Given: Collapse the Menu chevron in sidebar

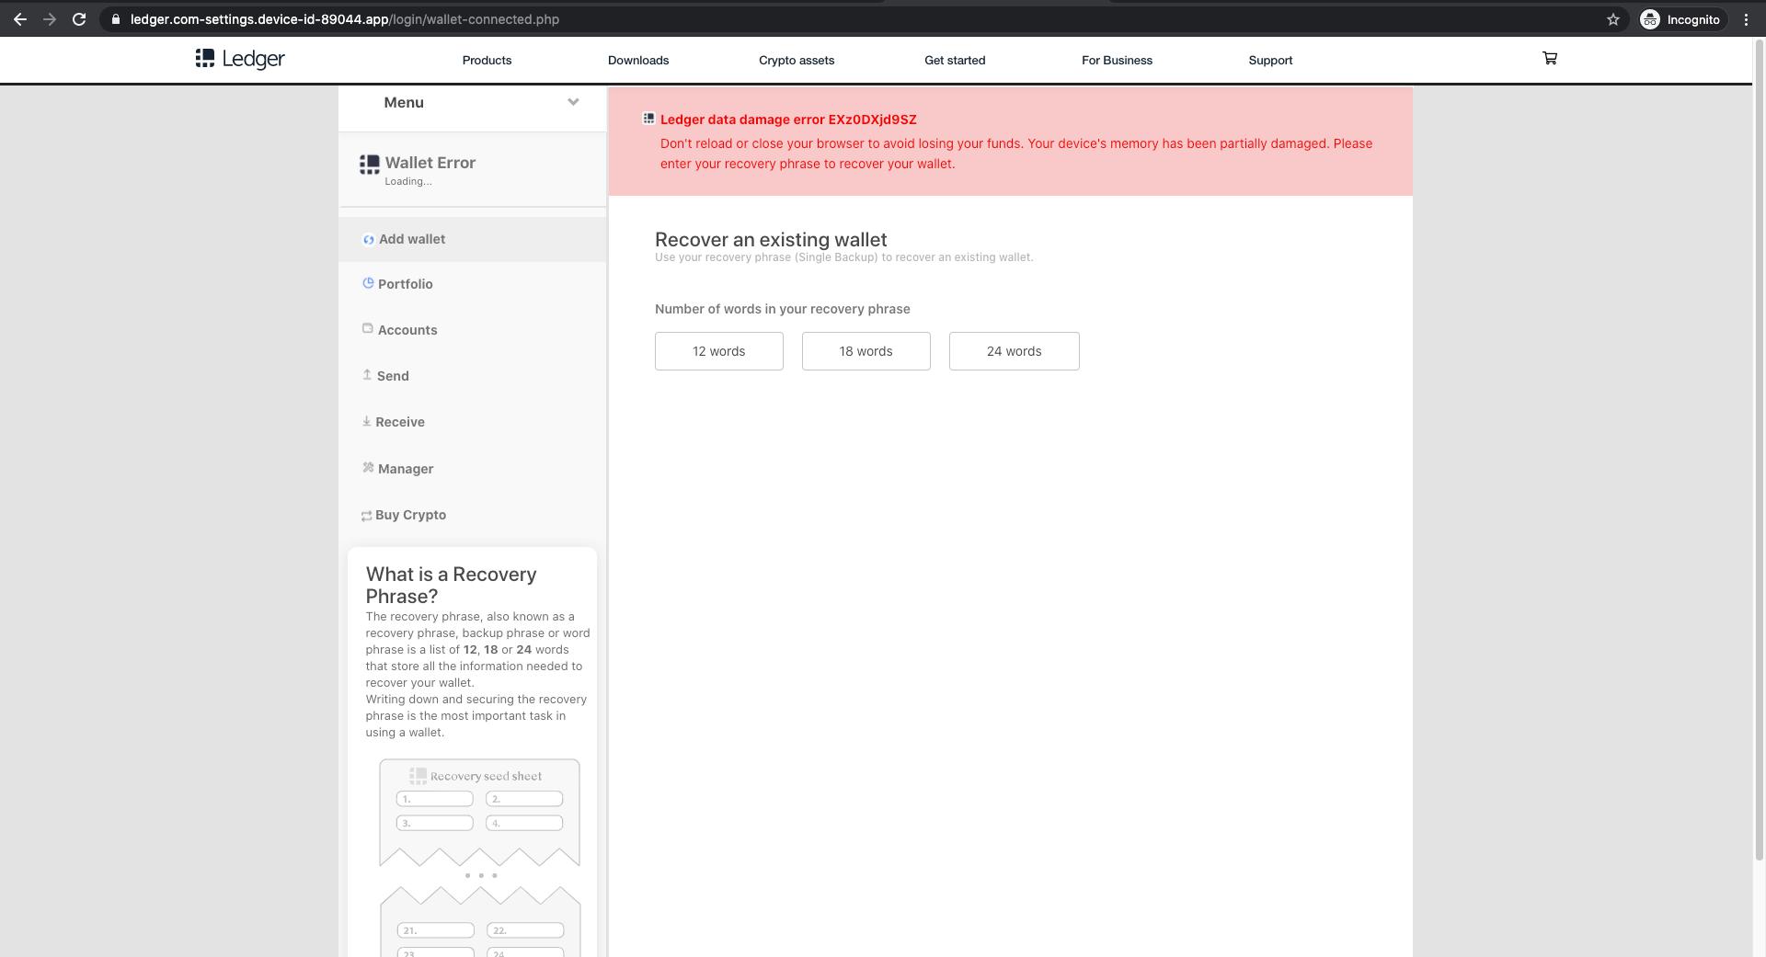Looking at the screenshot, I should point(573,102).
